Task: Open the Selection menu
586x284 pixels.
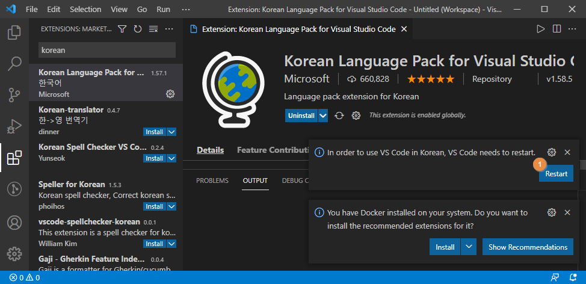Action: click(85, 10)
